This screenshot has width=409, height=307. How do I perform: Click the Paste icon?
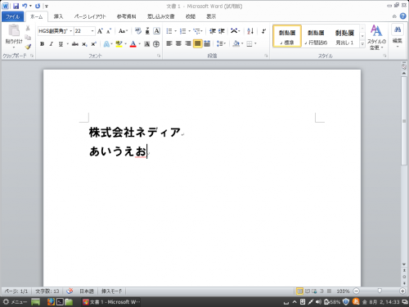coord(14,30)
